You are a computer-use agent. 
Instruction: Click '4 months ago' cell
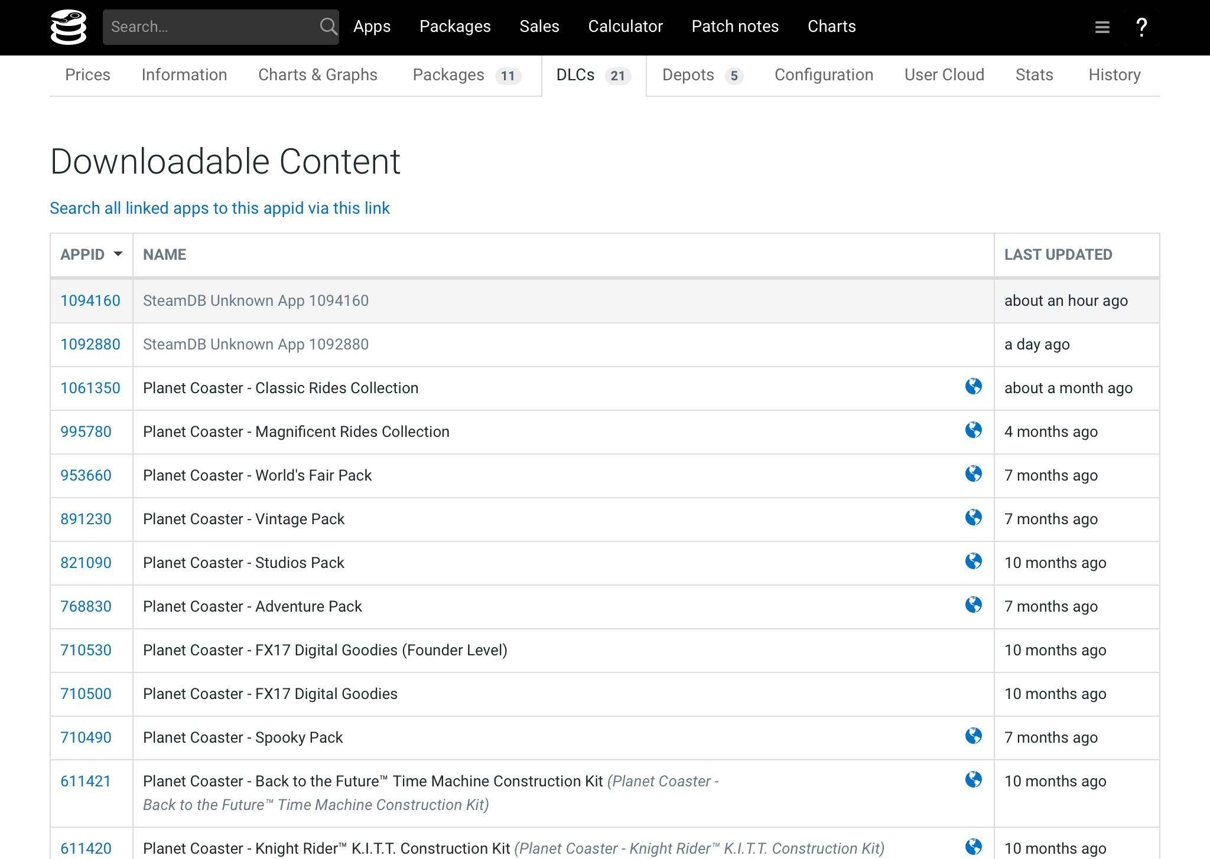(x=1076, y=432)
